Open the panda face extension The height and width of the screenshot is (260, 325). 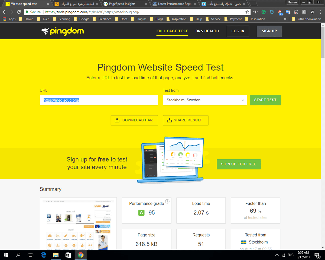point(312,12)
